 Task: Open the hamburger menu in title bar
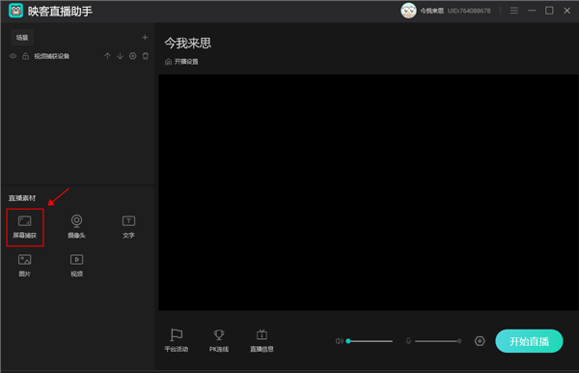coord(514,11)
